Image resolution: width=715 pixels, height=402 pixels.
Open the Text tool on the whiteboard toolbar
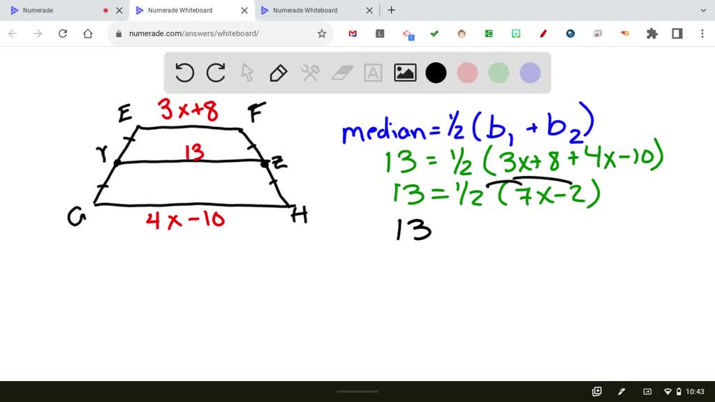(x=373, y=73)
